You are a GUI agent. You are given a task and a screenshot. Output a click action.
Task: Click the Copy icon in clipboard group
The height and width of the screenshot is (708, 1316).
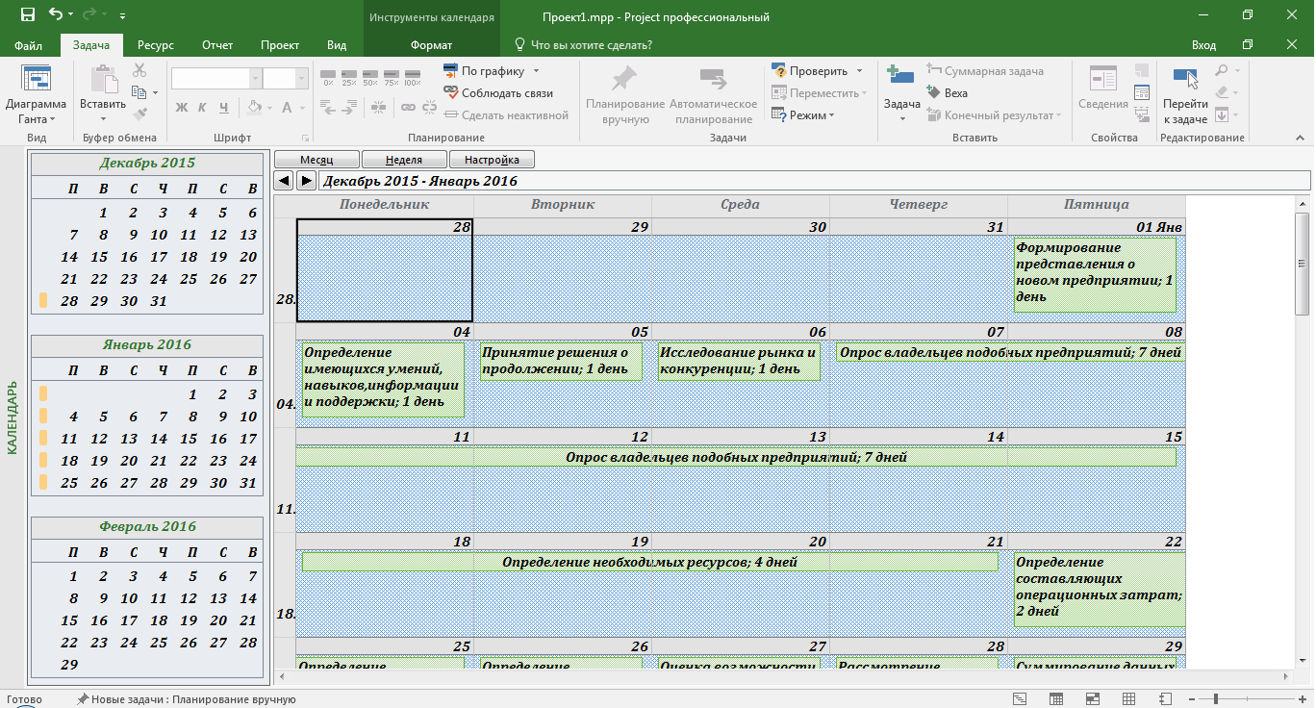(139, 92)
